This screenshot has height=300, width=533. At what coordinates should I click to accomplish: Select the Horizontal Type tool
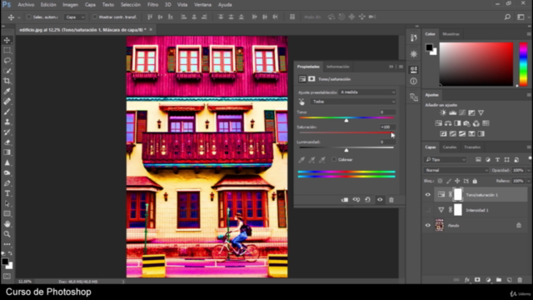pyautogui.click(x=7, y=193)
